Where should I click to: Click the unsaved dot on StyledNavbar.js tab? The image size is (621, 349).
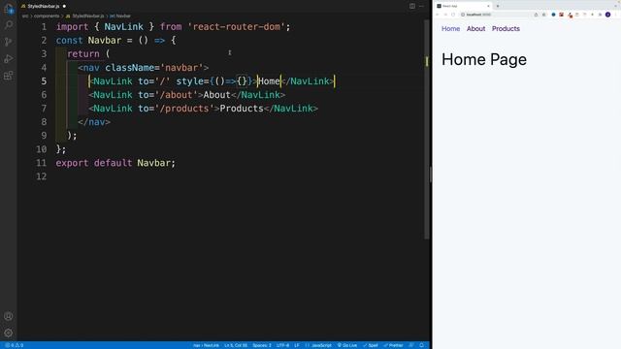64,7
